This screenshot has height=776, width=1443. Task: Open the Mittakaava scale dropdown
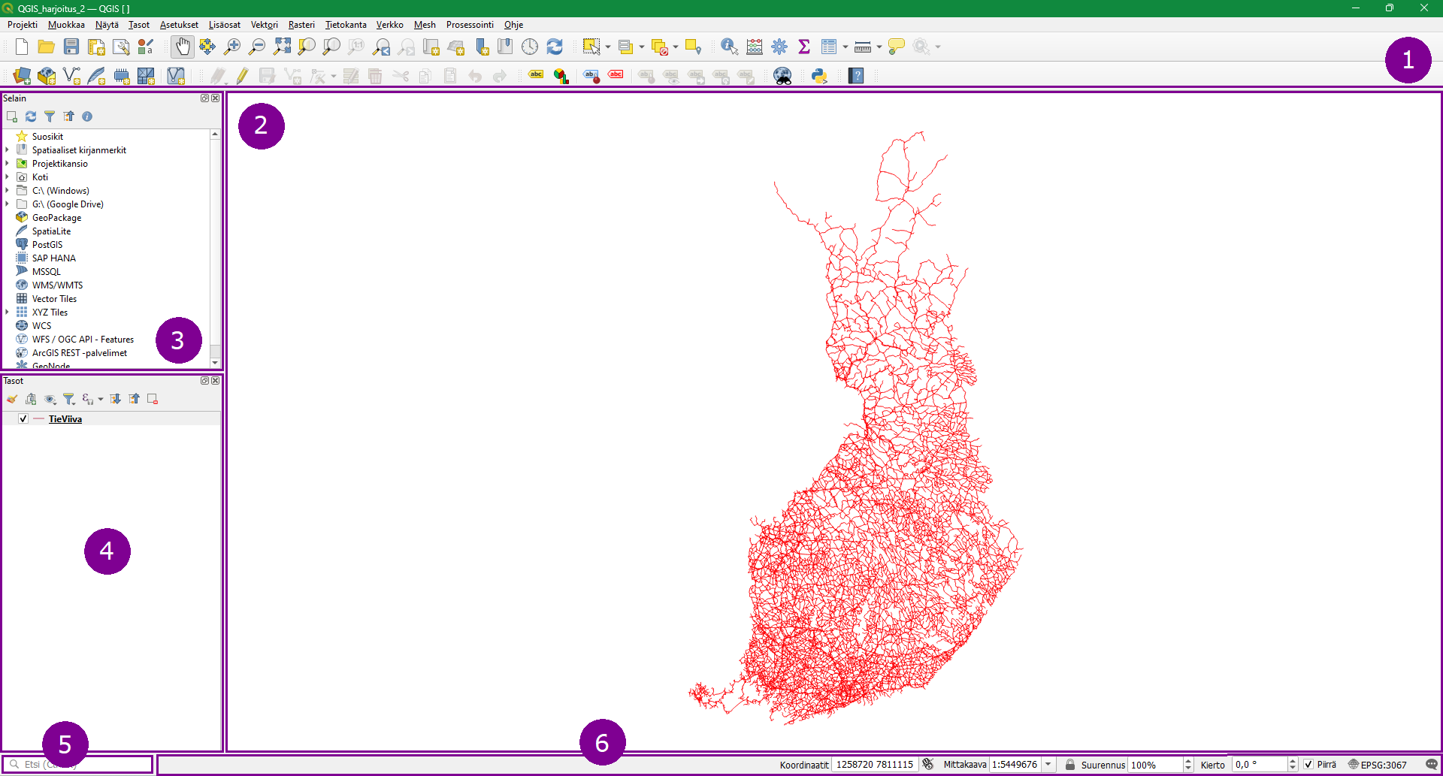[1048, 765]
